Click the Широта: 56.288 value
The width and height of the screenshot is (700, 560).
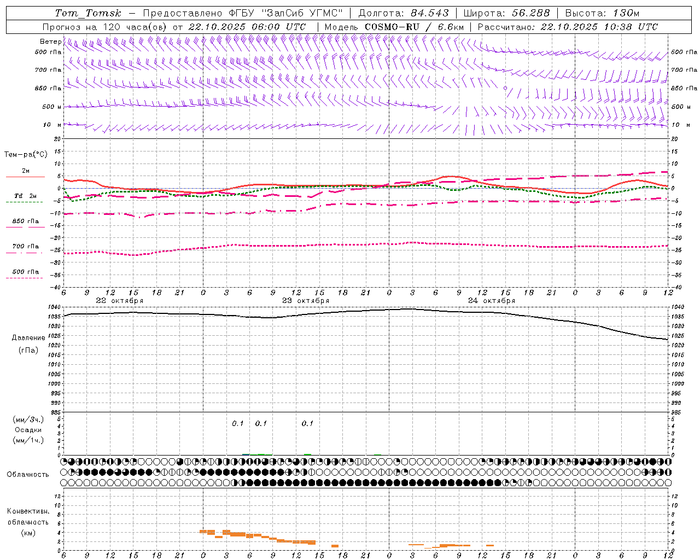click(506, 13)
